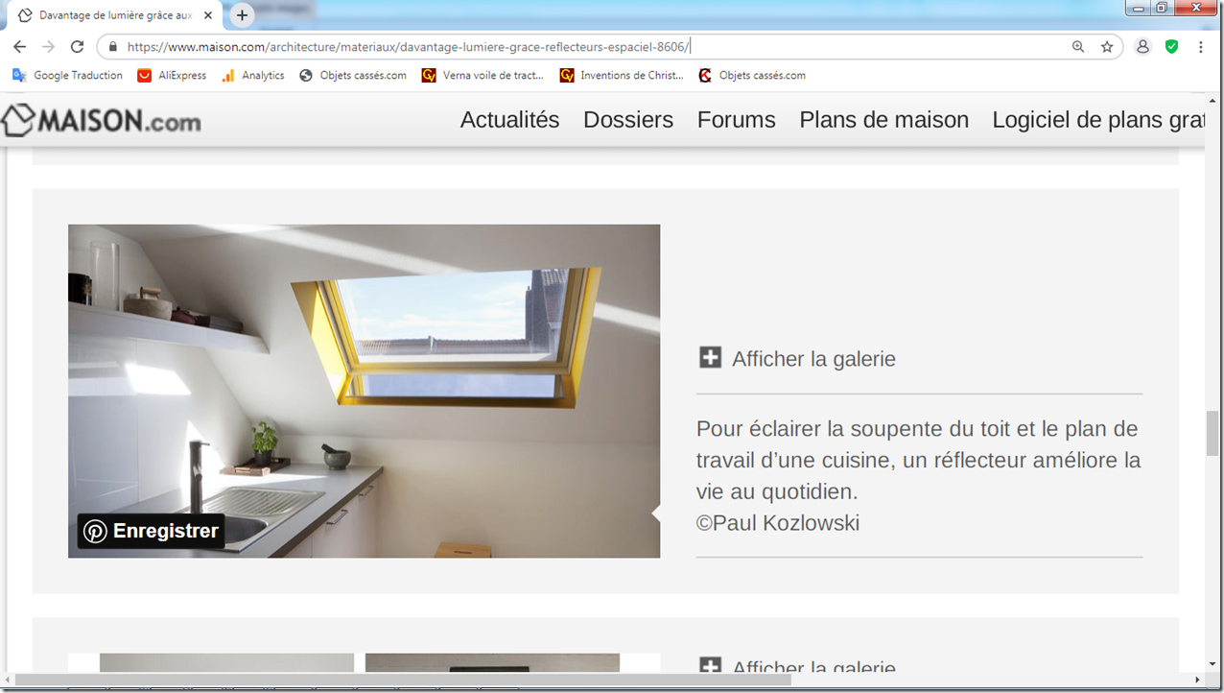The image size is (1224, 693).
Task: Click the vertical scrollbar thumb
Action: click(x=1212, y=433)
